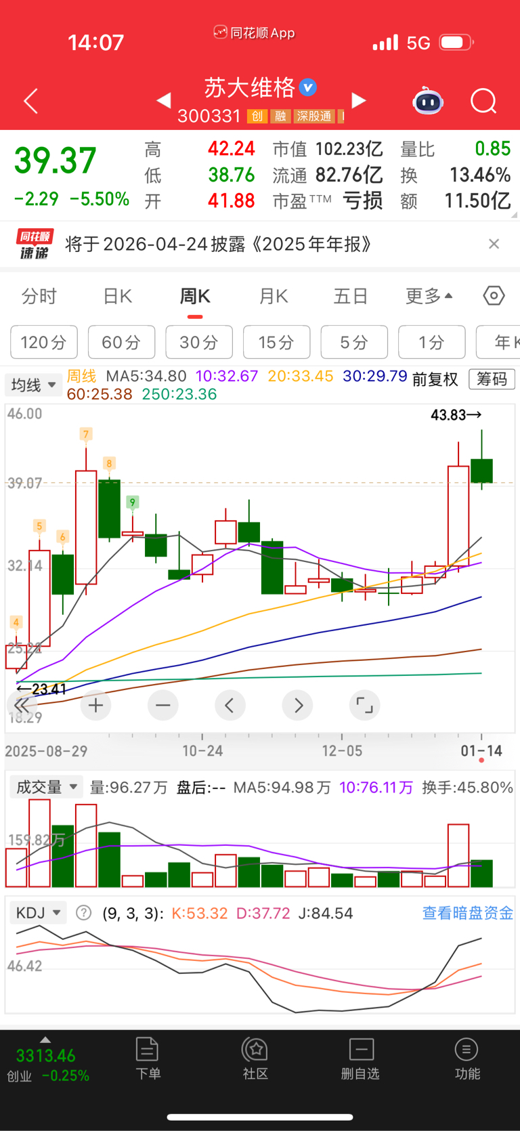520x1131 pixels.
Task: Tap the 43.83 high price label
Action: click(x=456, y=414)
